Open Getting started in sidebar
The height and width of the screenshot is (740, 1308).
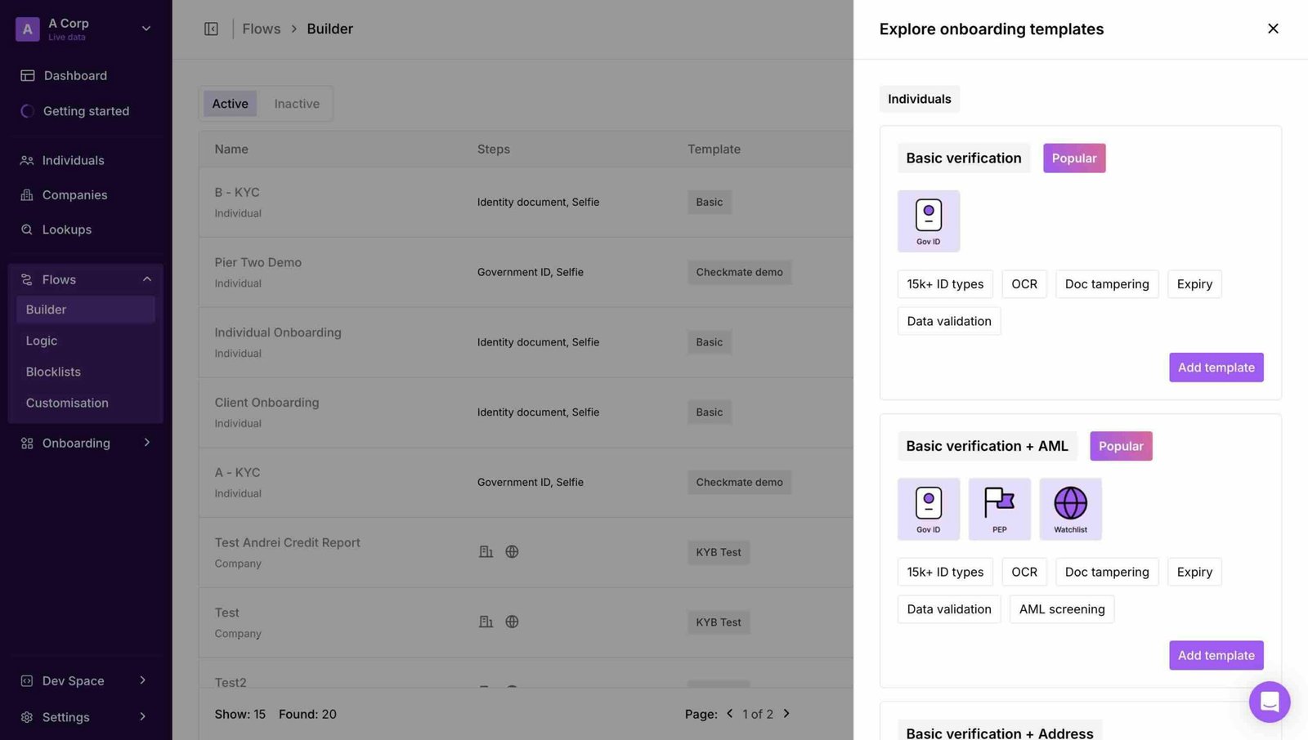tap(86, 111)
